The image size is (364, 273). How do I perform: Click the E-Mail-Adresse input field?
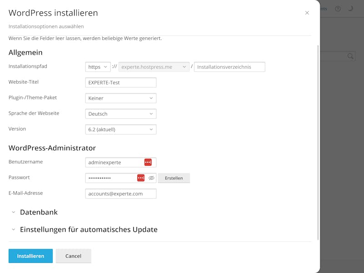tap(121, 194)
